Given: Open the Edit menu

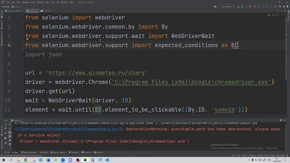Looking at the screenshot, I should [13, 2].
